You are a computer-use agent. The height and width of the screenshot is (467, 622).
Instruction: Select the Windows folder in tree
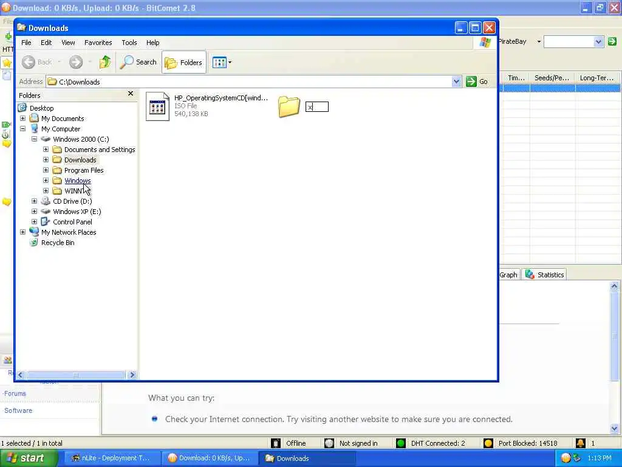pyautogui.click(x=77, y=181)
